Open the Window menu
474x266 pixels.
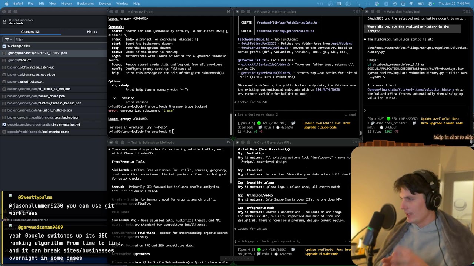(x=122, y=4)
